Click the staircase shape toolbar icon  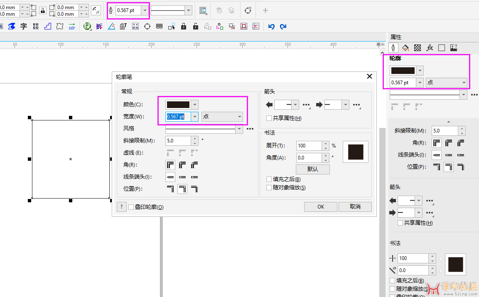(x=48, y=27)
